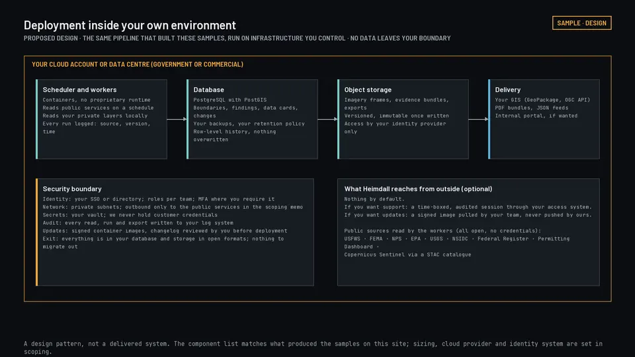Select 'What Heimdall reaches from outside (optional)' title
The image size is (635, 357).
tap(418, 188)
